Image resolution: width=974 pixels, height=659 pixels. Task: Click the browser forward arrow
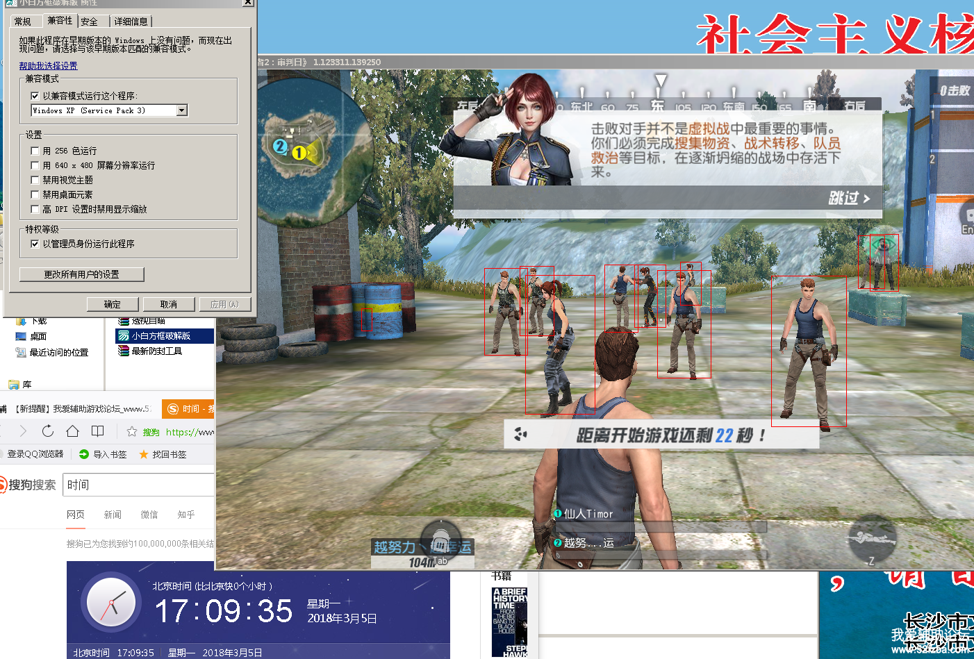pyautogui.click(x=23, y=431)
